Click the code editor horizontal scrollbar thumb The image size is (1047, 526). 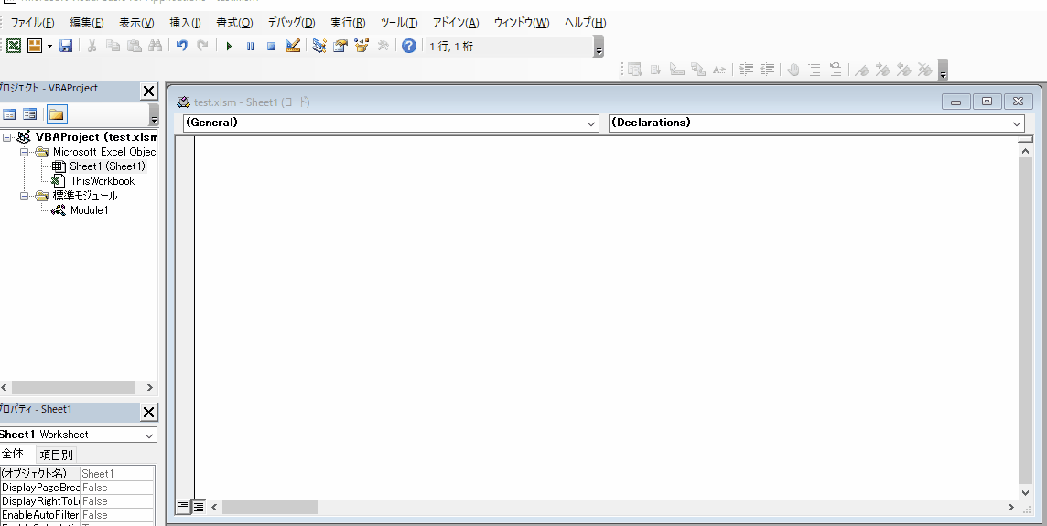point(270,507)
